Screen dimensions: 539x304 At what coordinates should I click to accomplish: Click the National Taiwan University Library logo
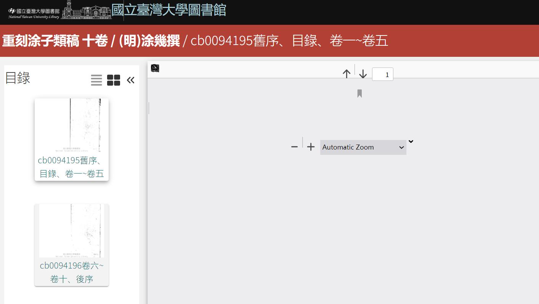click(x=34, y=13)
